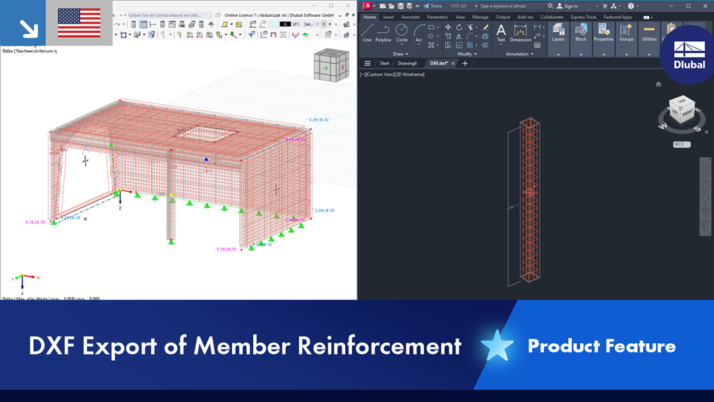
Task: Open the file tab hamburger menu
Action: pyautogui.click(x=367, y=64)
